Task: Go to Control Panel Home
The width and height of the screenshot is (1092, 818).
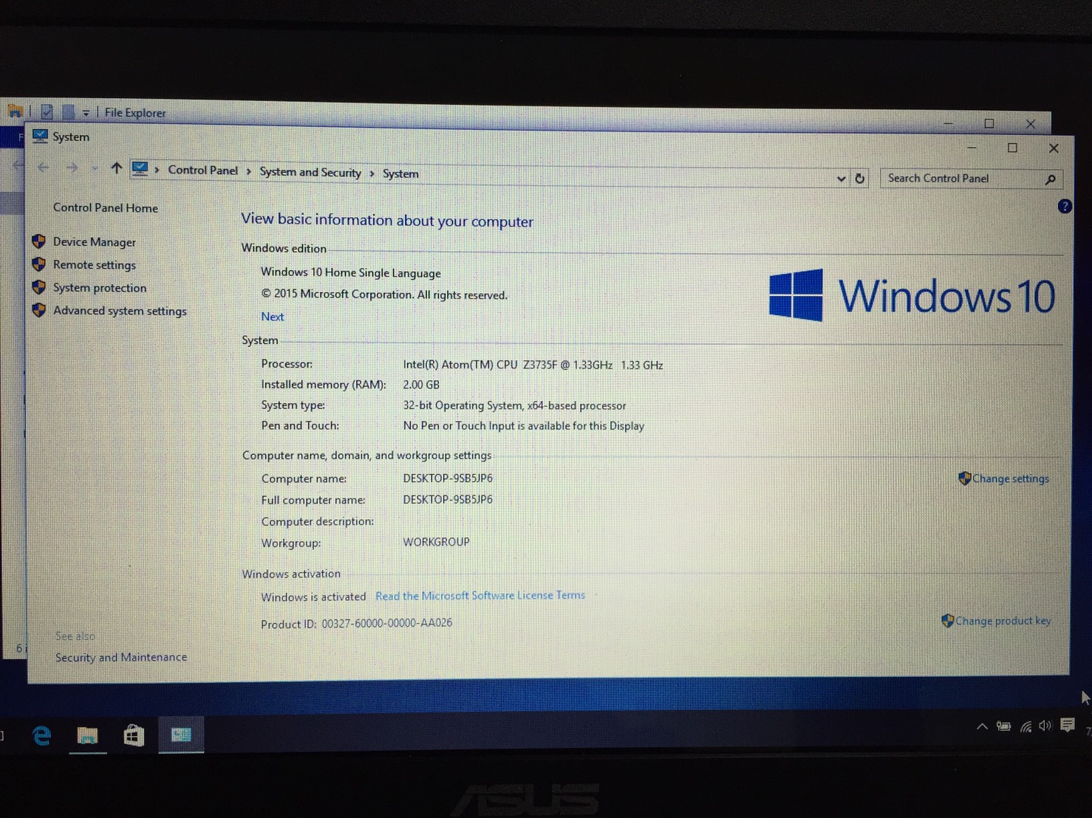Action: (105, 207)
